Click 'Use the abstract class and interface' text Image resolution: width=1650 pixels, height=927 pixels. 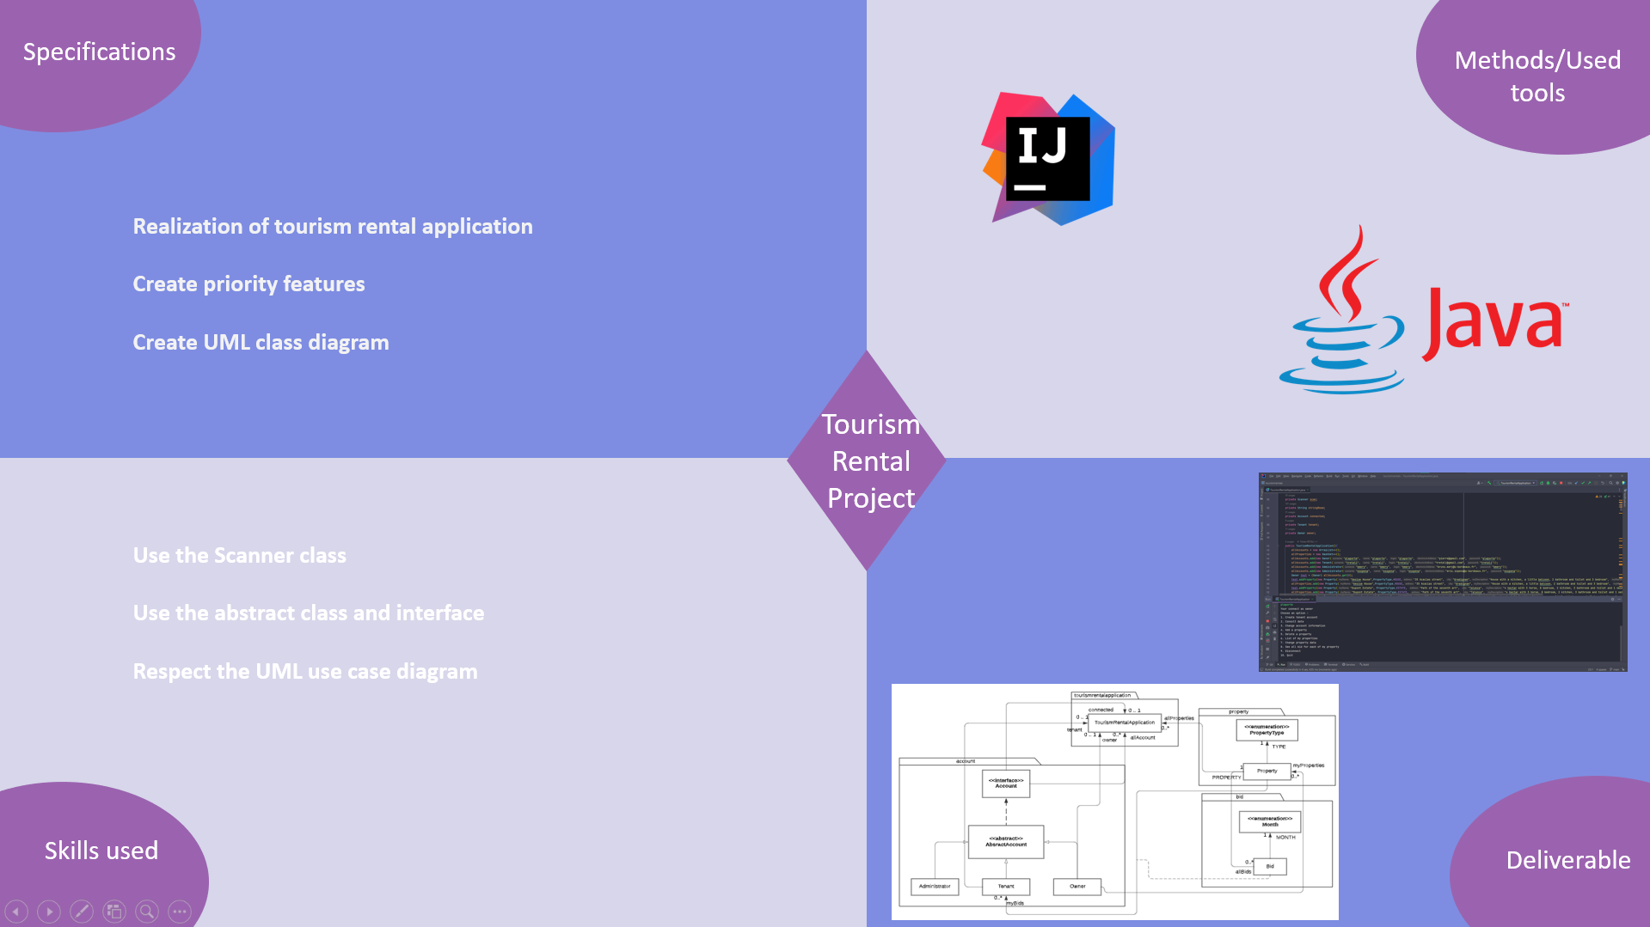(x=308, y=613)
